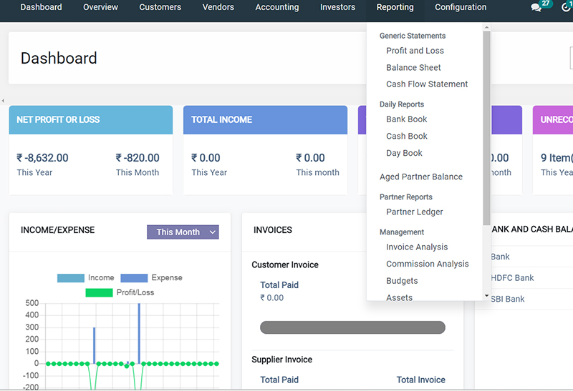Choose Bank Book under Daily Reports
The height and width of the screenshot is (391, 573).
(x=406, y=119)
